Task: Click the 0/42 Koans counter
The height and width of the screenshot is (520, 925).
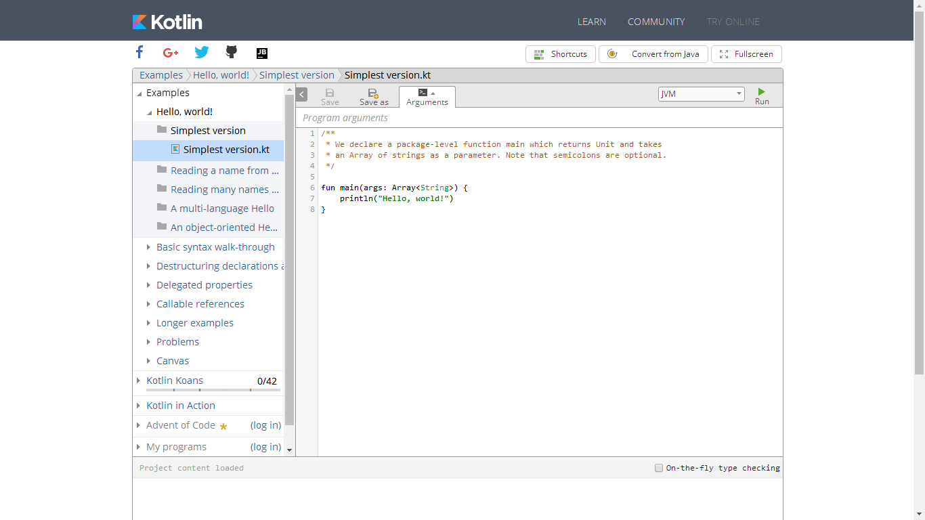Action: (267, 381)
